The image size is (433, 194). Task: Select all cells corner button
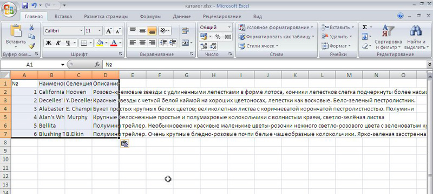pos(5,75)
